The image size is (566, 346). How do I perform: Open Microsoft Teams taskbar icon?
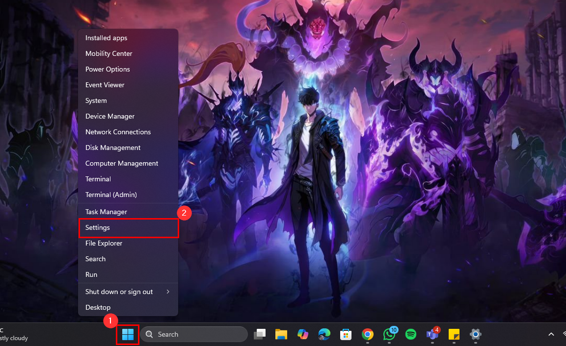[432, 335]
